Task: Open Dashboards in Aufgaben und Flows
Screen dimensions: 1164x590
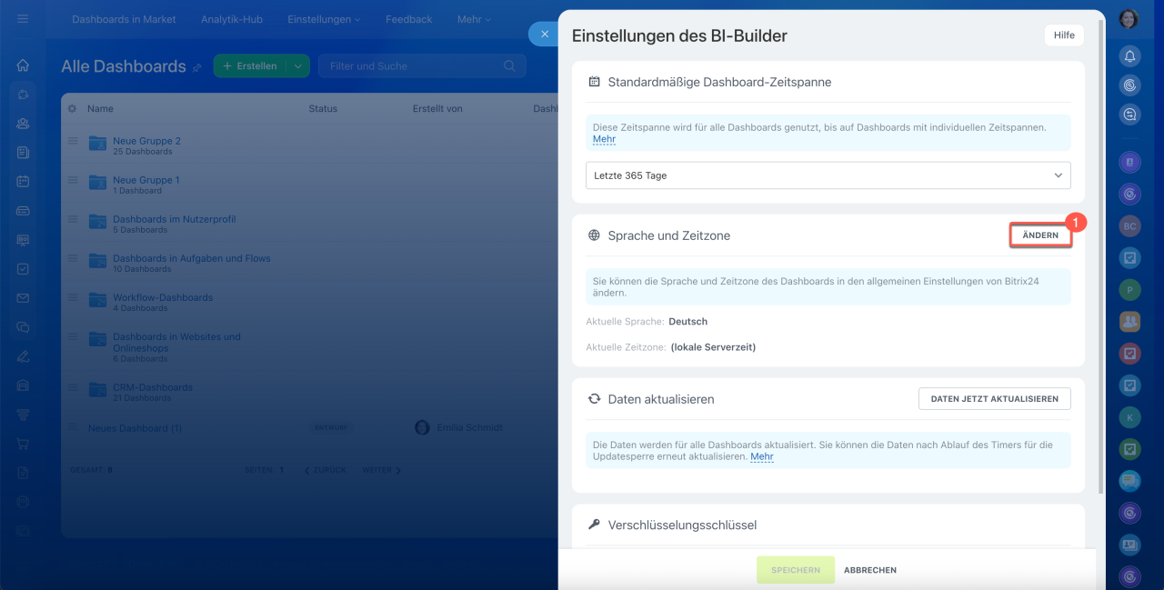Action: coord(192,258)
